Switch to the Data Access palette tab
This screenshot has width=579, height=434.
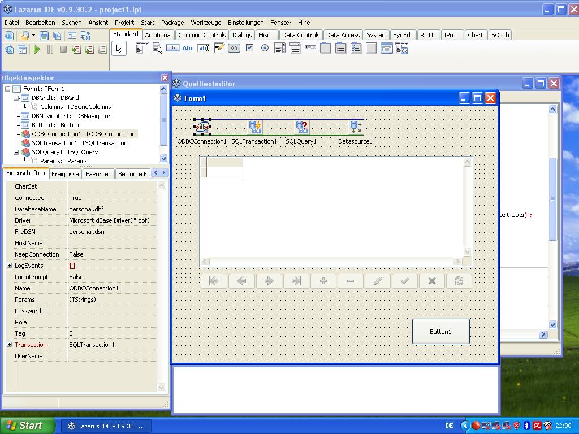pyautogui.click(x=343, y=35)
